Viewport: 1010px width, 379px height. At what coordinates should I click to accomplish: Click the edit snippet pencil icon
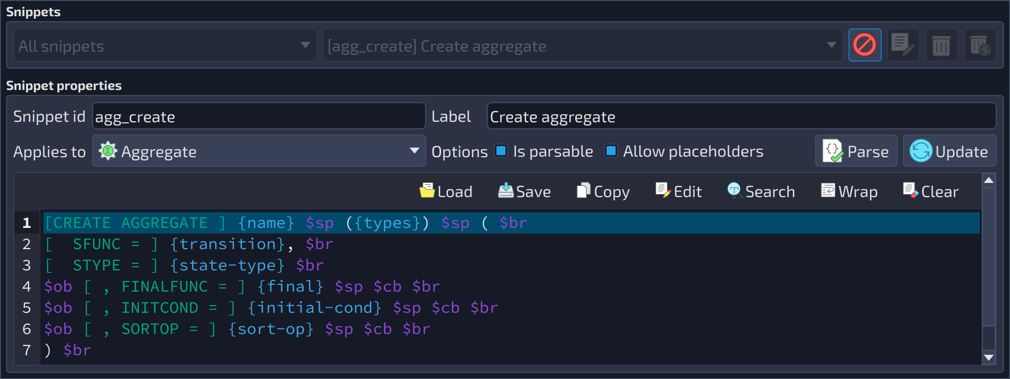[x=903, y=45]
